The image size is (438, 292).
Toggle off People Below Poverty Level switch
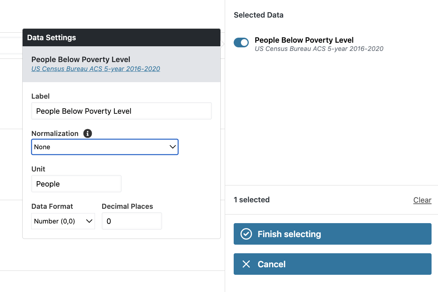[x=241, y=43]
